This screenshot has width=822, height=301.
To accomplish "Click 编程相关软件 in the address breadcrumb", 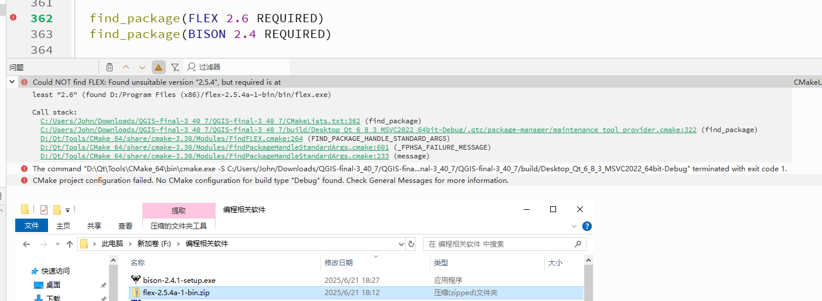I will pos(207,244).
